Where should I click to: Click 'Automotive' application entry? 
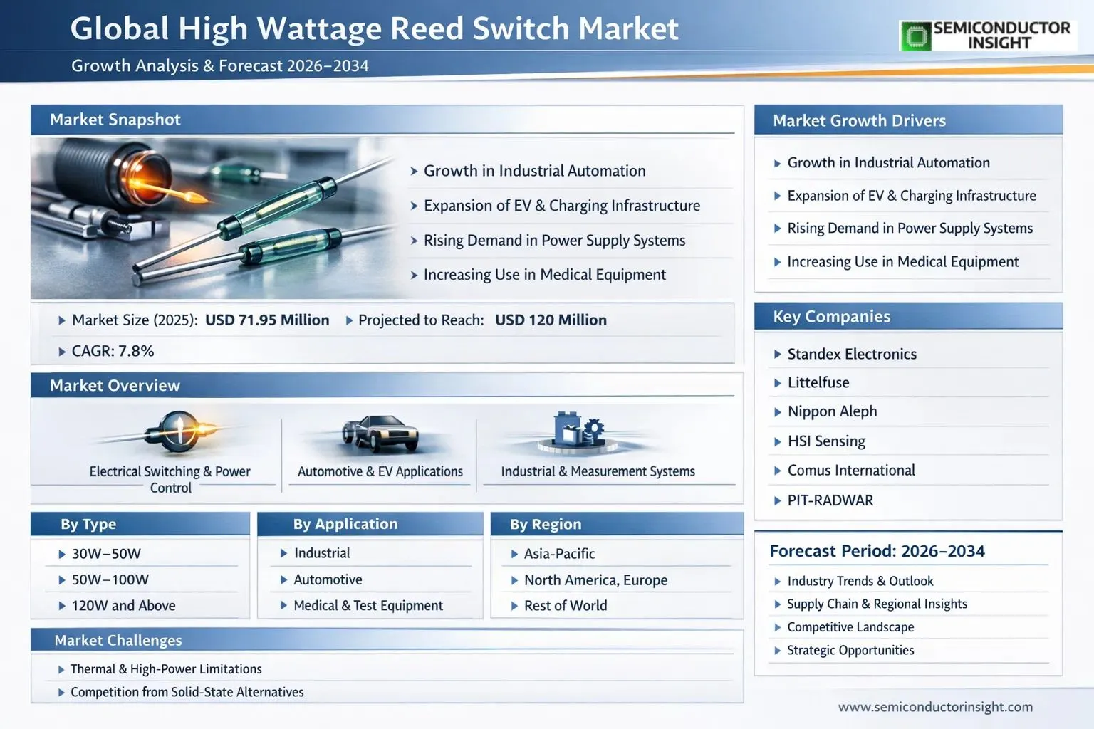click(x=328, y=579)
